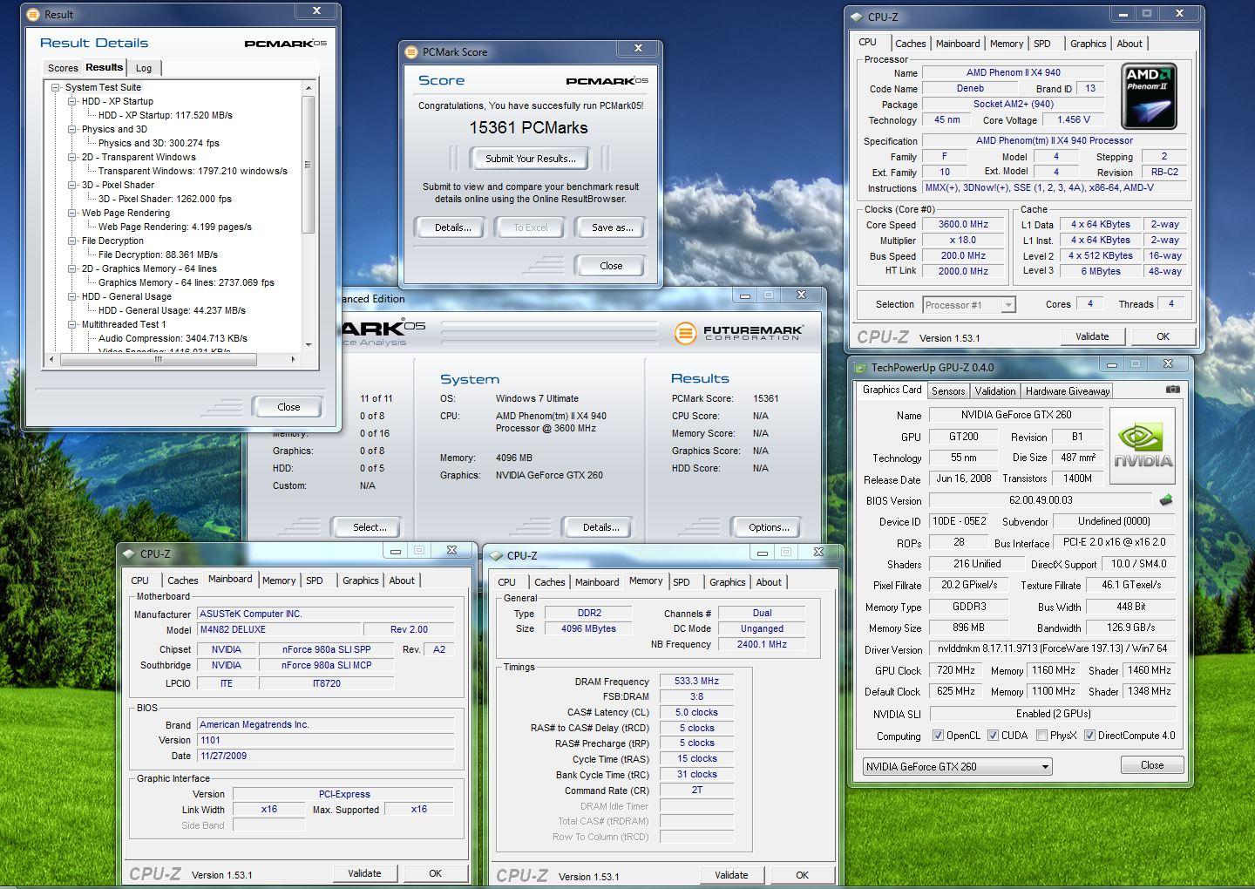This screenshot has height=889, width=1255.
Task: Click the Details button in PCMark Score dialog
Action: tap(452, 227)
